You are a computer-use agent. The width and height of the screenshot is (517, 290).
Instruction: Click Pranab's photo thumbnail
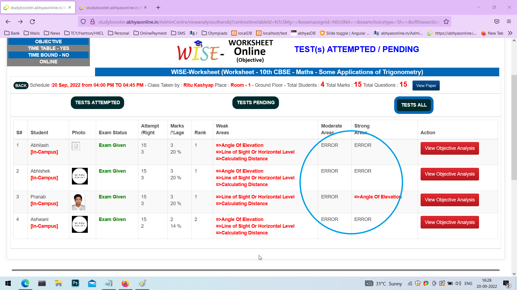coord(78,202)
